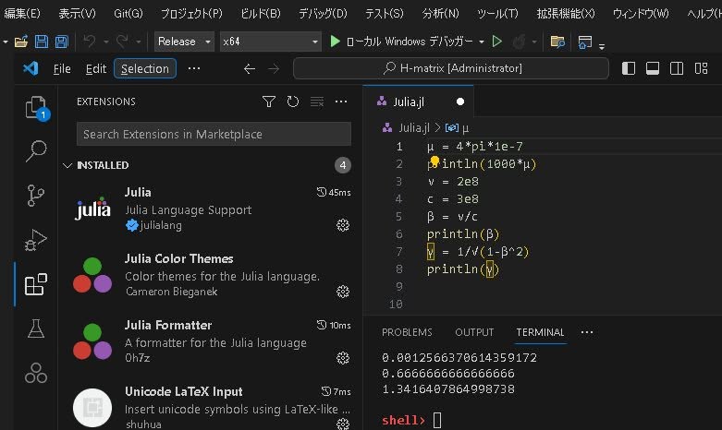722x430 pixels.
Task: Go forward with the right arrow
Action: click(x=274, y=69)
